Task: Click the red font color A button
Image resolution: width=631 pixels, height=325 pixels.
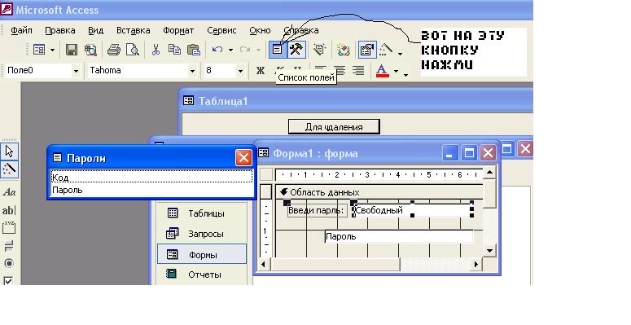Action: point(382,71)
